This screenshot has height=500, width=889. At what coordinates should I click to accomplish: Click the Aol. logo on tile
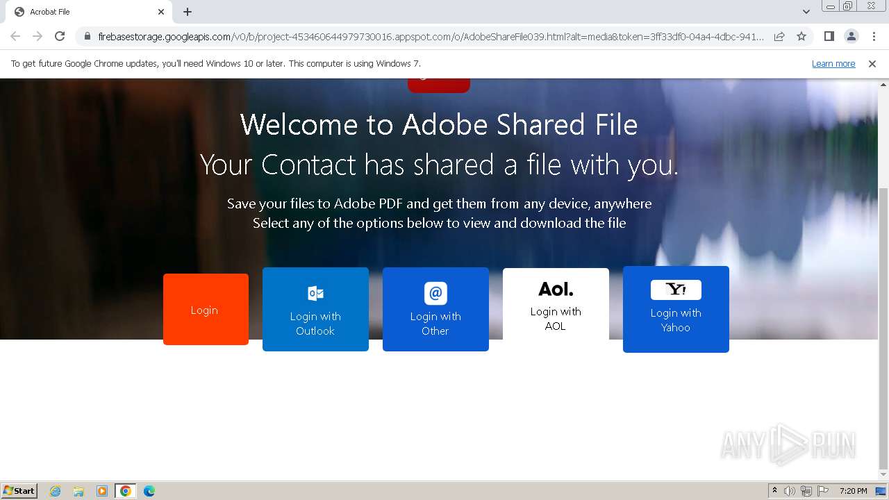tap(556, 289)
